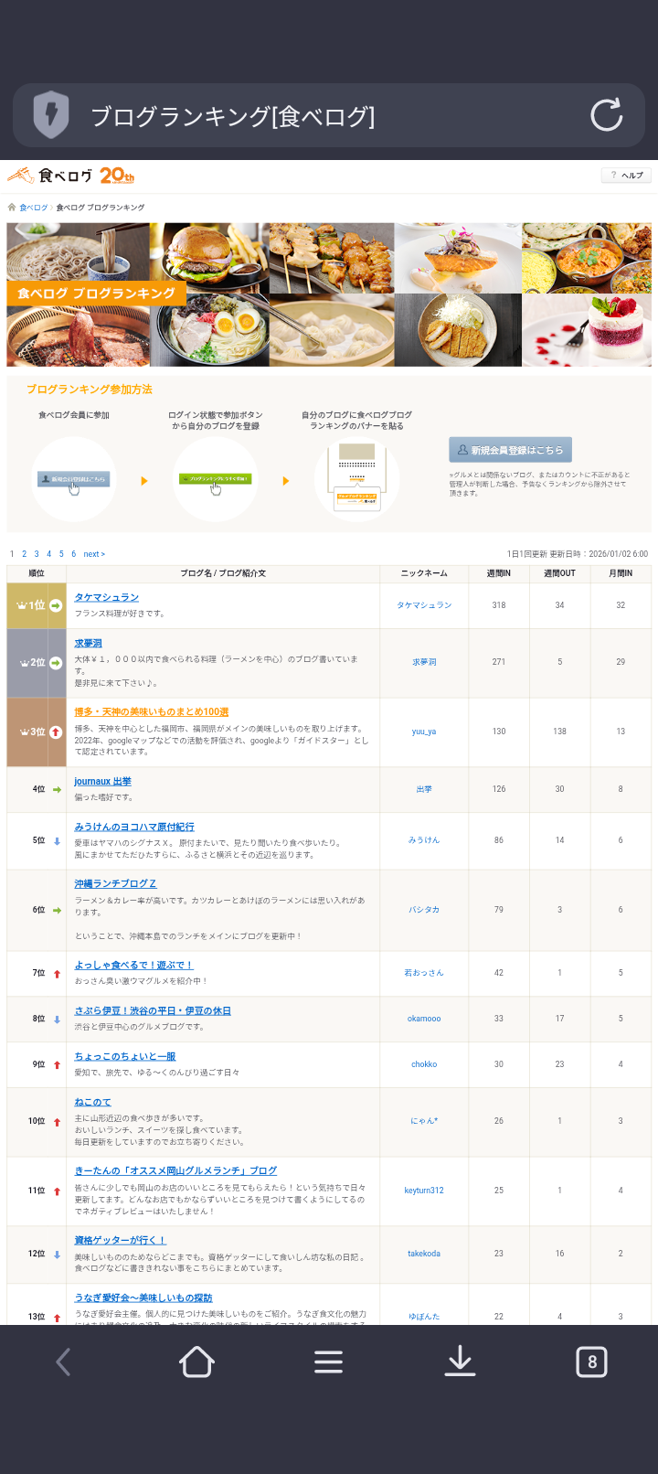Open the ヘルプ help button

click(626, 175)
